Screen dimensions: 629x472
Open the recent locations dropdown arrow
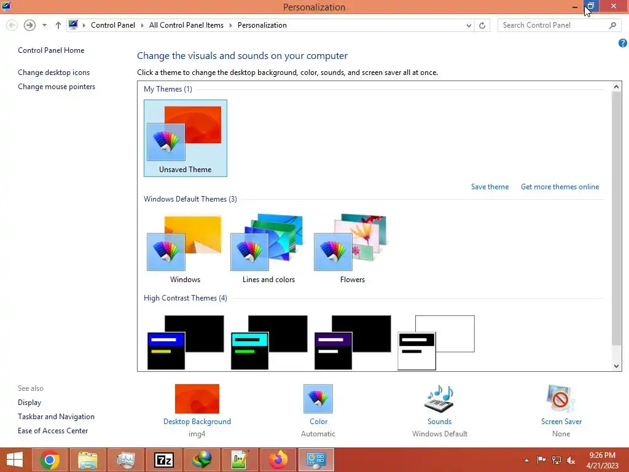click(44, 25)
